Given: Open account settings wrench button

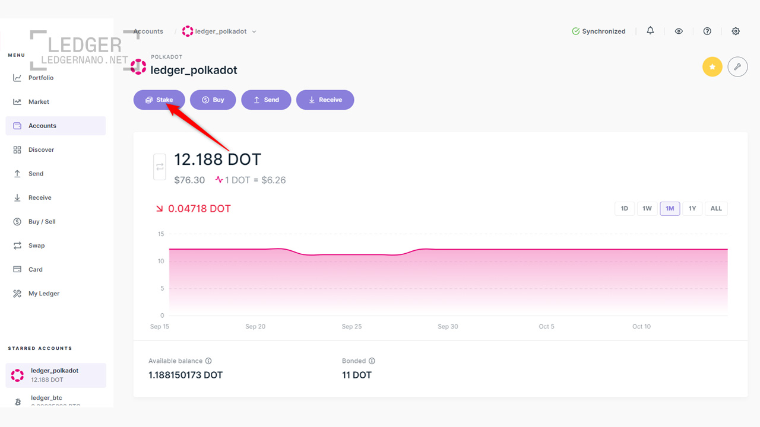Looking at the screenshot, I should click(737, 66).
